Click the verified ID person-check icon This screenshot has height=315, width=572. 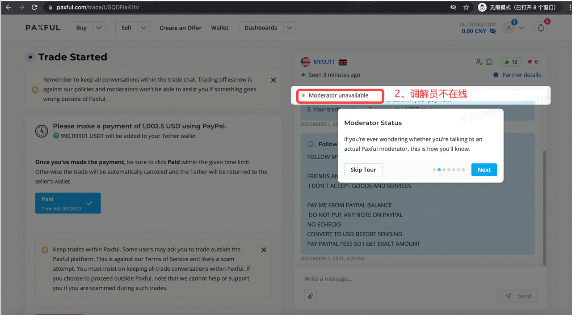coord(479,62)
